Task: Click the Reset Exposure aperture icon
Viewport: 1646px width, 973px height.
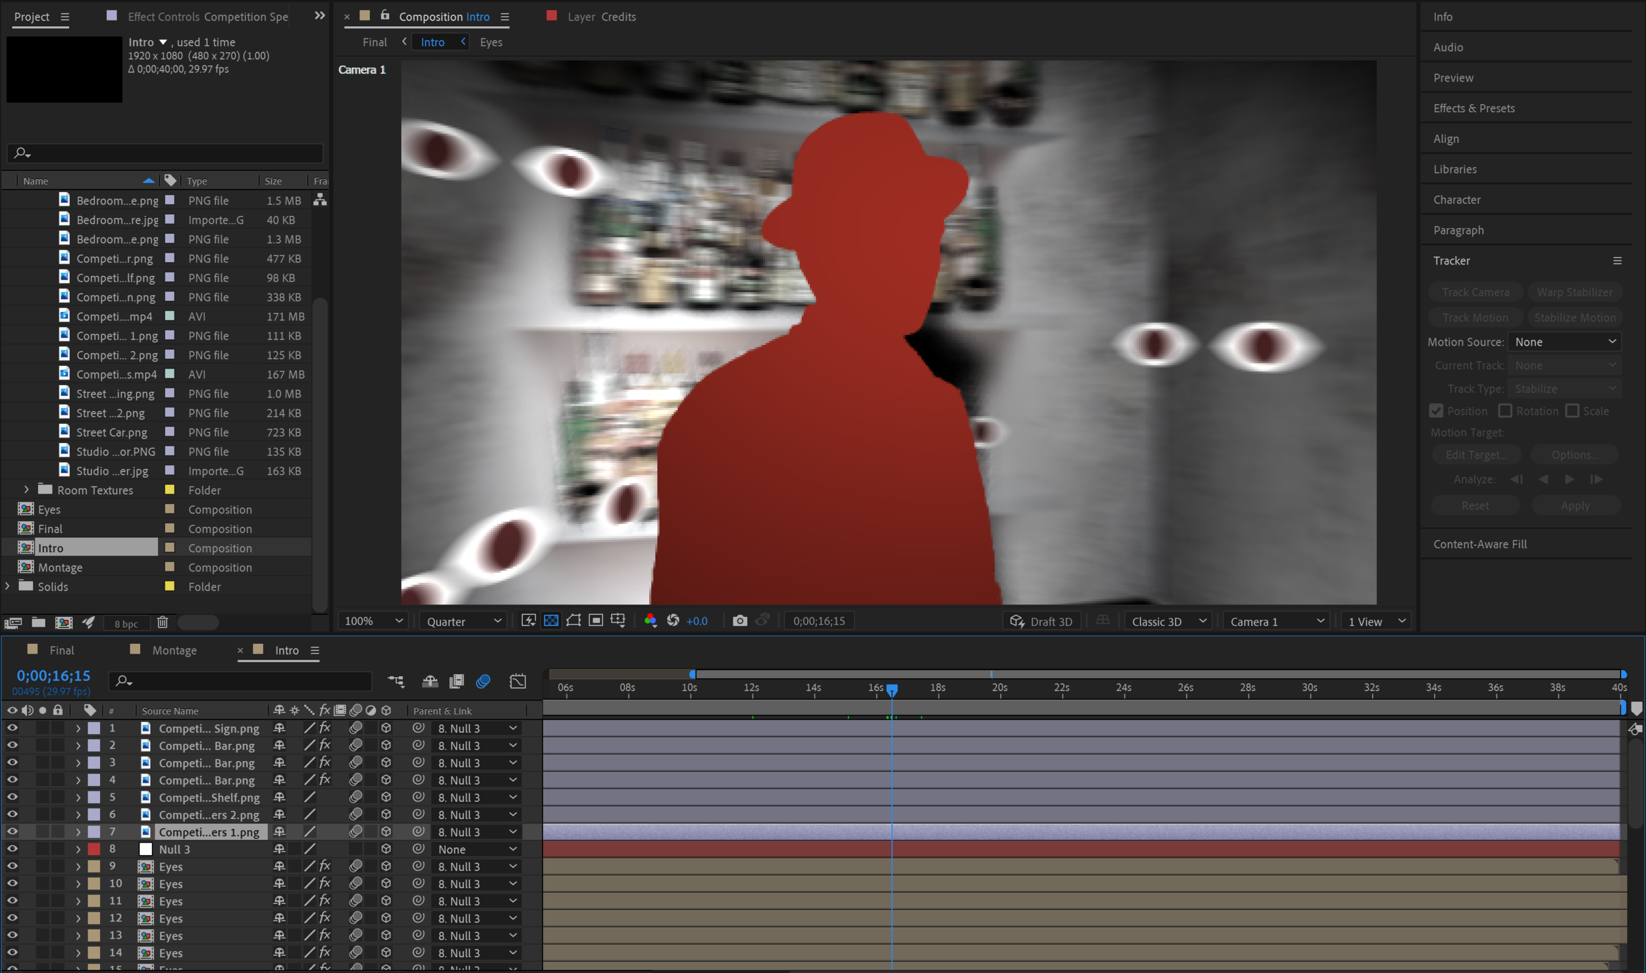Action: point(673,621)
